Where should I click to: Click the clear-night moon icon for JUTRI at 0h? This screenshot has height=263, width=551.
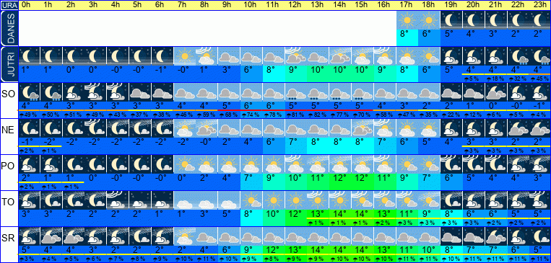30,56
